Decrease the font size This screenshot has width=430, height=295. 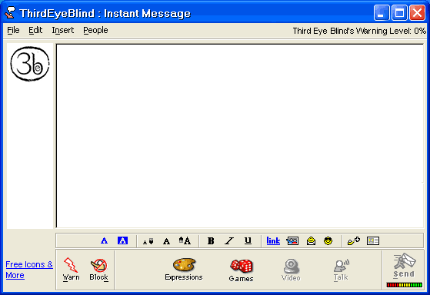point(148,241)
